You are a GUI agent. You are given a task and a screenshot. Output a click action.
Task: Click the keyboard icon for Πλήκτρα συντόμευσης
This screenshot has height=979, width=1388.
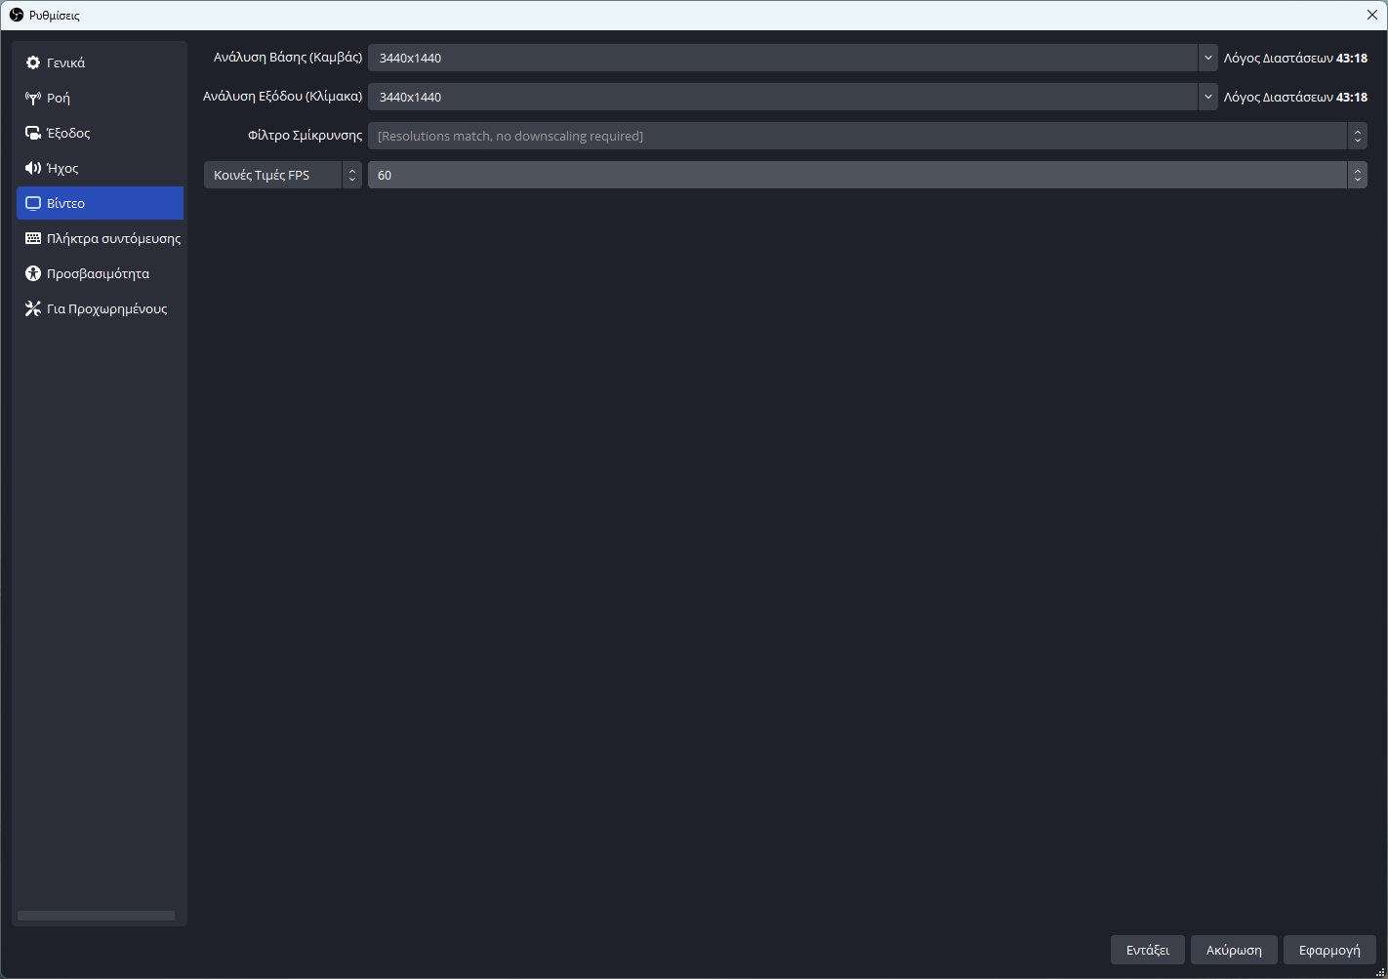click(x=33, y=238)
